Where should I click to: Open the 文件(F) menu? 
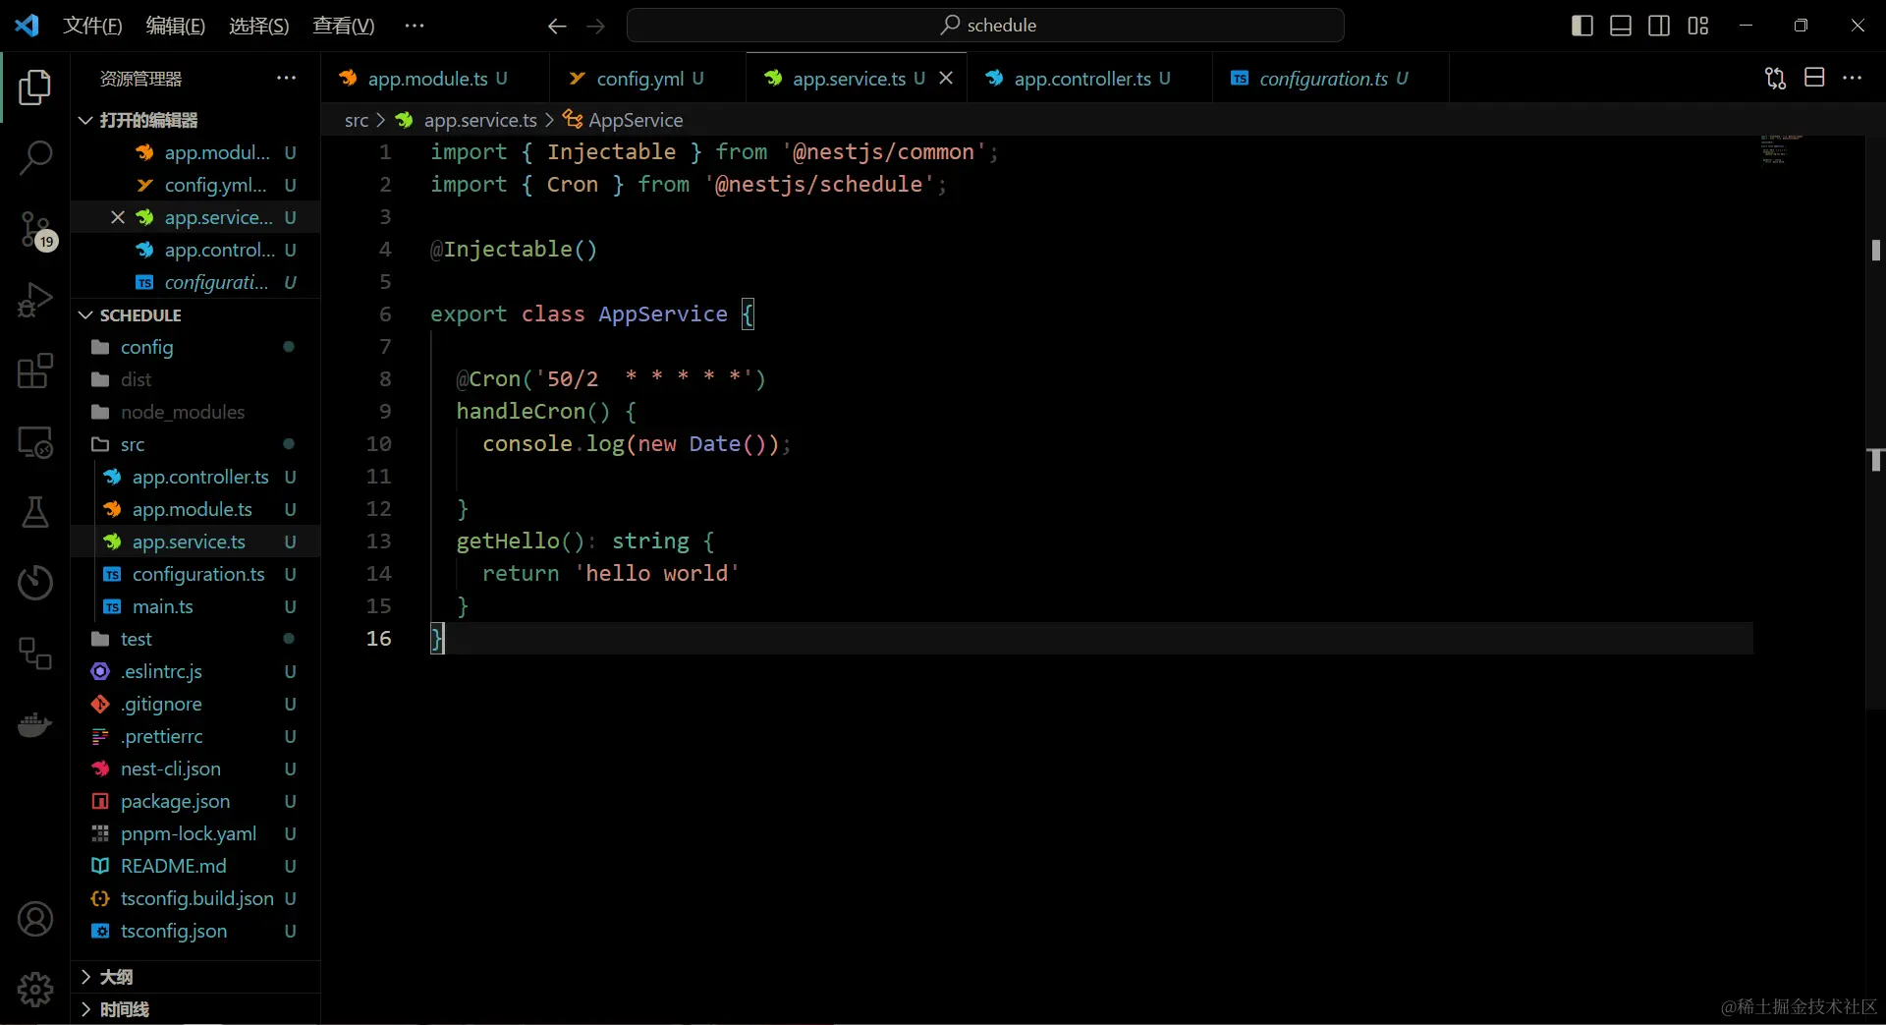92,26
